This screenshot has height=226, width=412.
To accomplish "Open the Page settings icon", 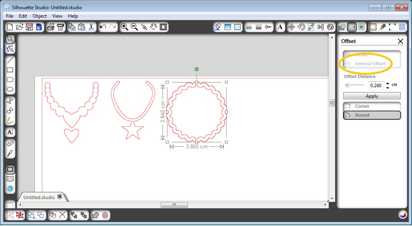I will click(x=373, y=27).
